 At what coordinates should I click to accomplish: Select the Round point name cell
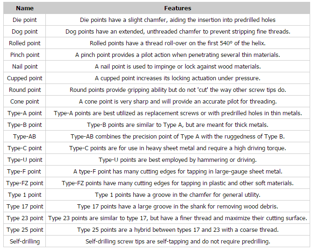click(x=24, y=90)
